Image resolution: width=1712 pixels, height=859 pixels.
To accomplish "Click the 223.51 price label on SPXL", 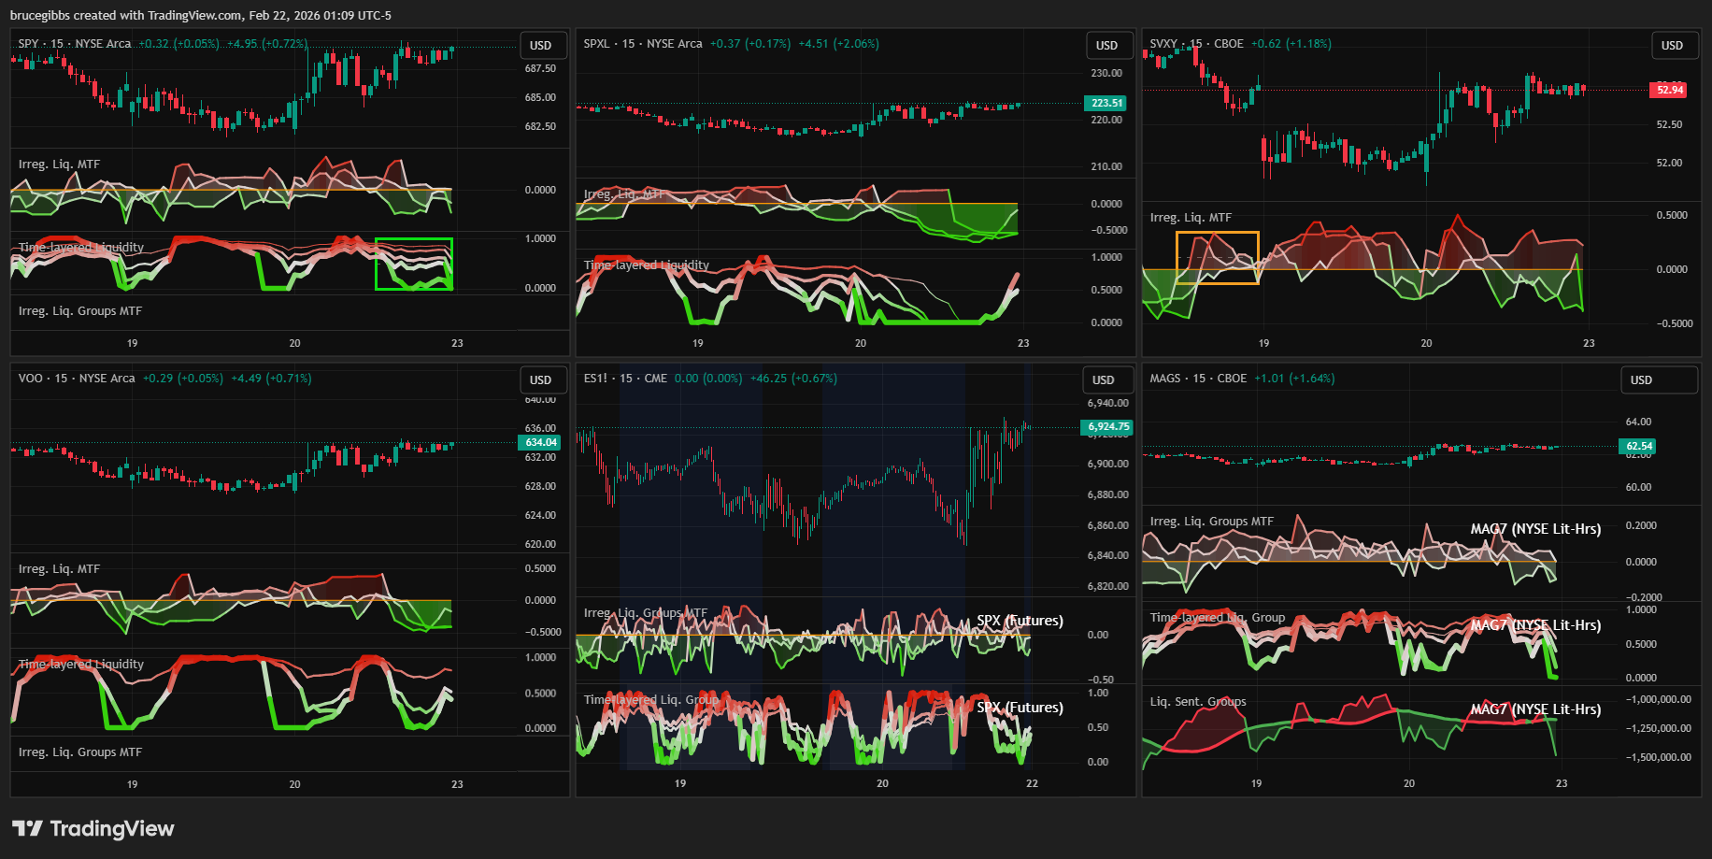I will pyautogui.click(x=1106, y=103).
